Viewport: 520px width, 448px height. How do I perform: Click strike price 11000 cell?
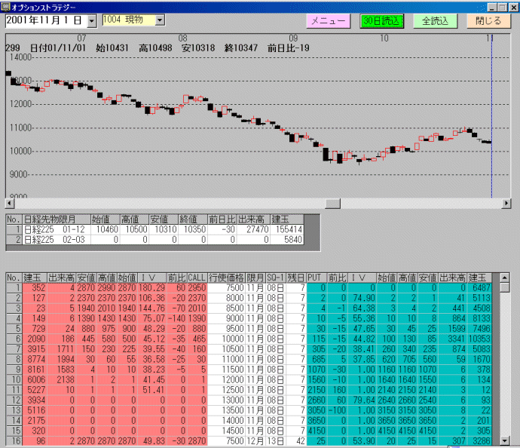227,360
